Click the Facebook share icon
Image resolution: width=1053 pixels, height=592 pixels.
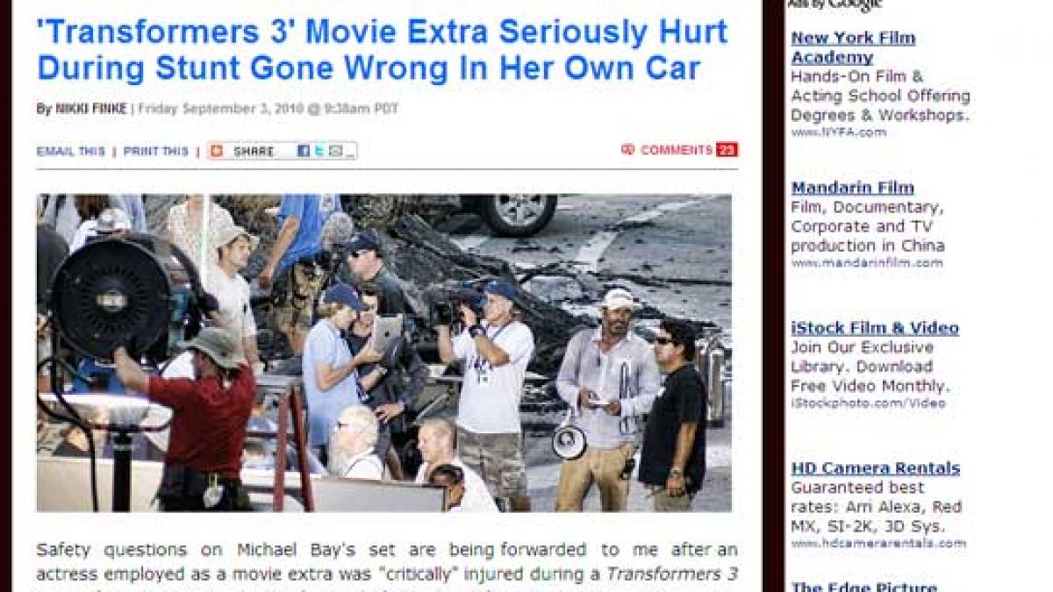click(x=304, y=151)
